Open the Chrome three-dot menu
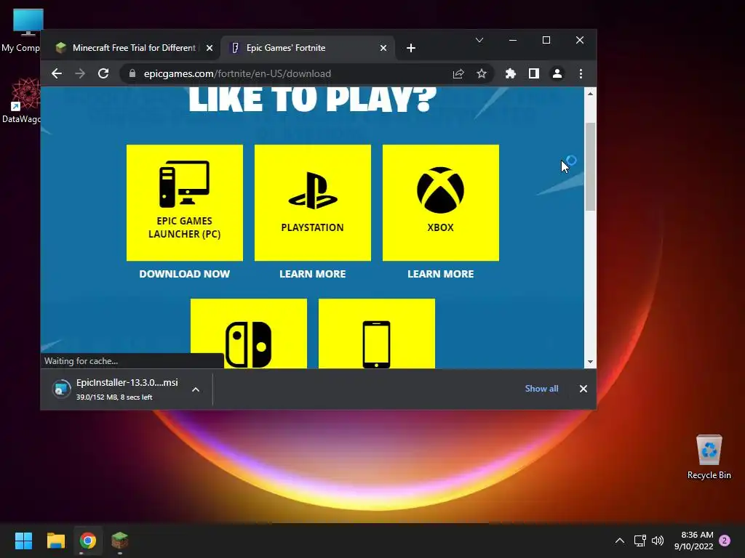Screen dimensions: 745x558 pyautogui.click(x=581, y=73)
